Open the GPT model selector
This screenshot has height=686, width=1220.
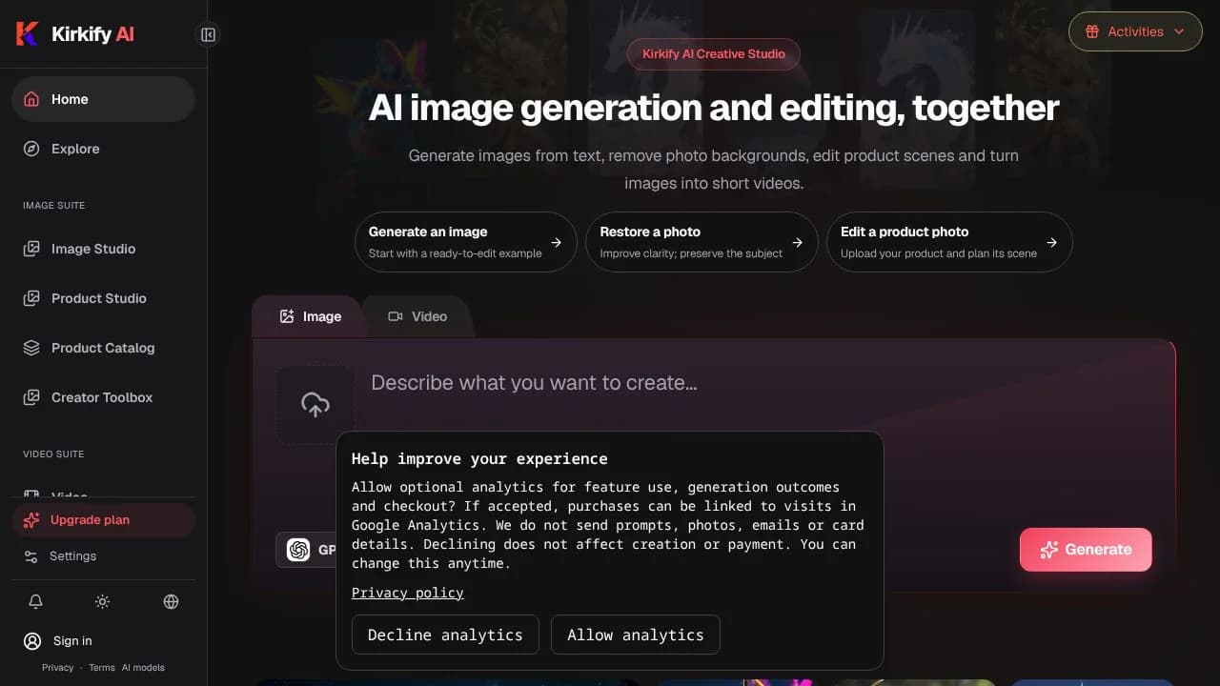coord(306,550)
